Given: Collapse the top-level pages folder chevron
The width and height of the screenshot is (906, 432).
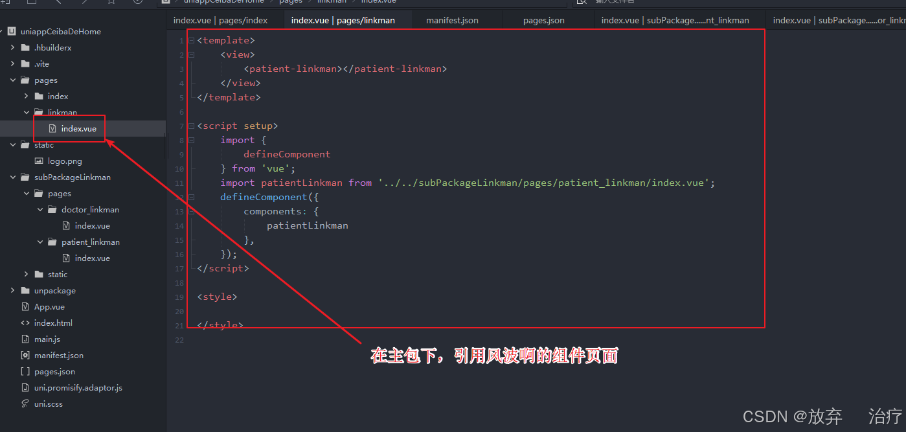Looking at the screenshot, I should (x=12, y=80).
